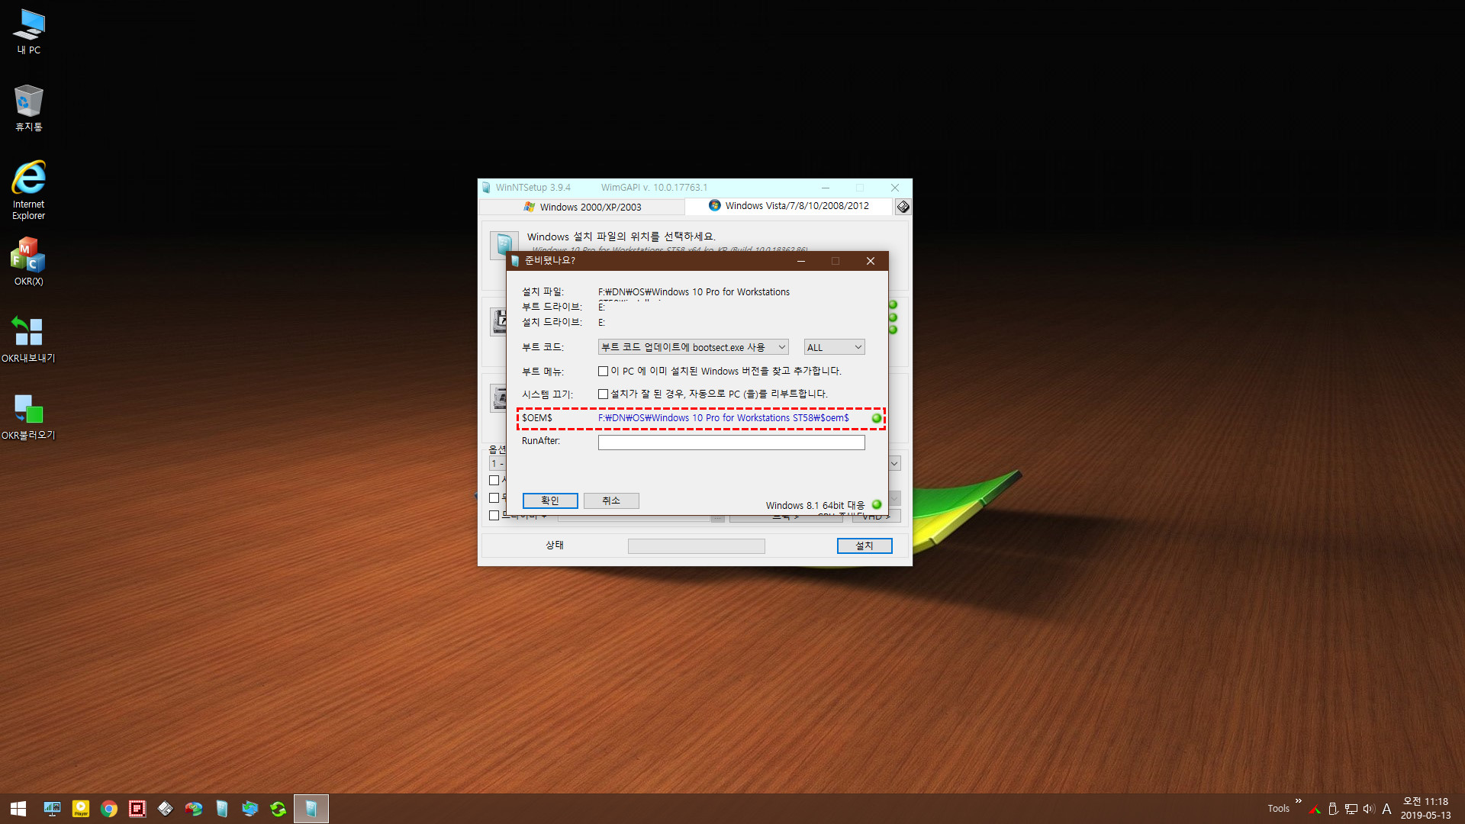Viewport: 1465px width, 824px height.
Task: Open the OKR불러오기 desktop shortcut
Action: (29, 417)
